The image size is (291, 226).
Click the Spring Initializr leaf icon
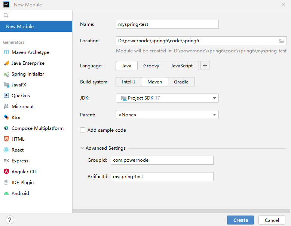point(6,74)
